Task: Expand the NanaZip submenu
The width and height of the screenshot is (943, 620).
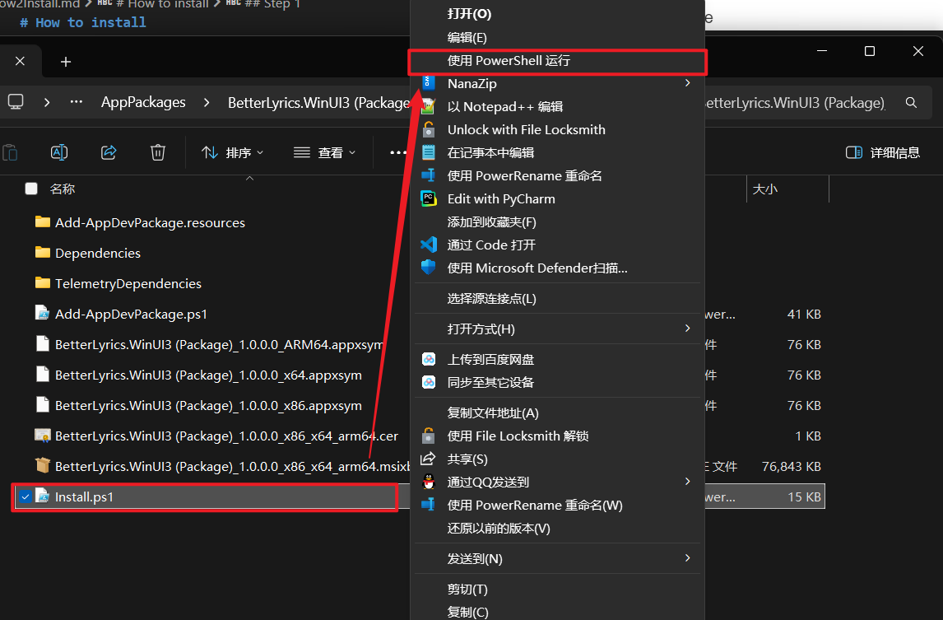Action: (687, 83)
